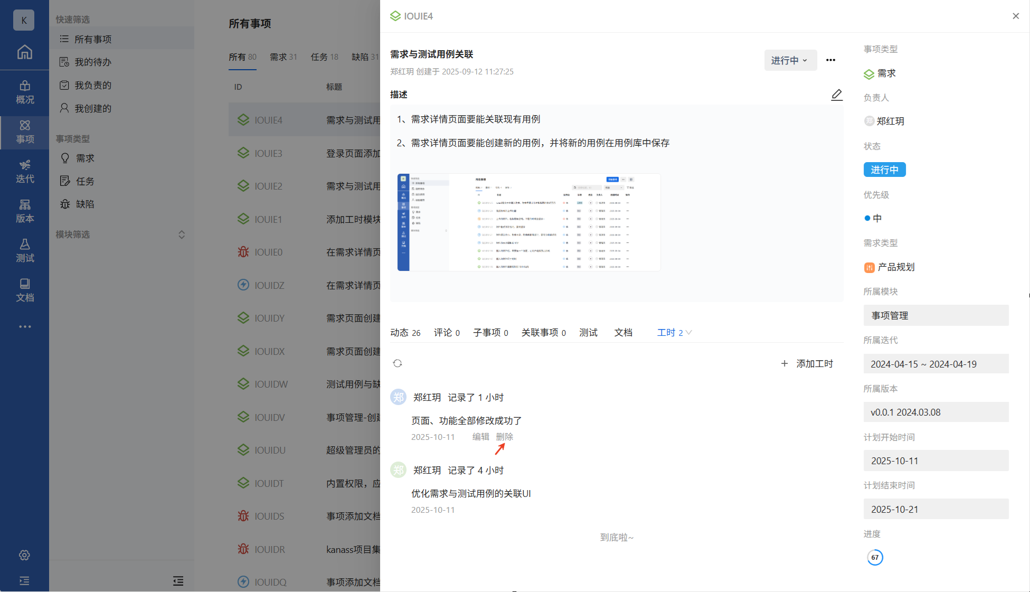Open the embedded screenshot thumbnail in description
Screen dimensions: 1030x592
pos(528,222)
